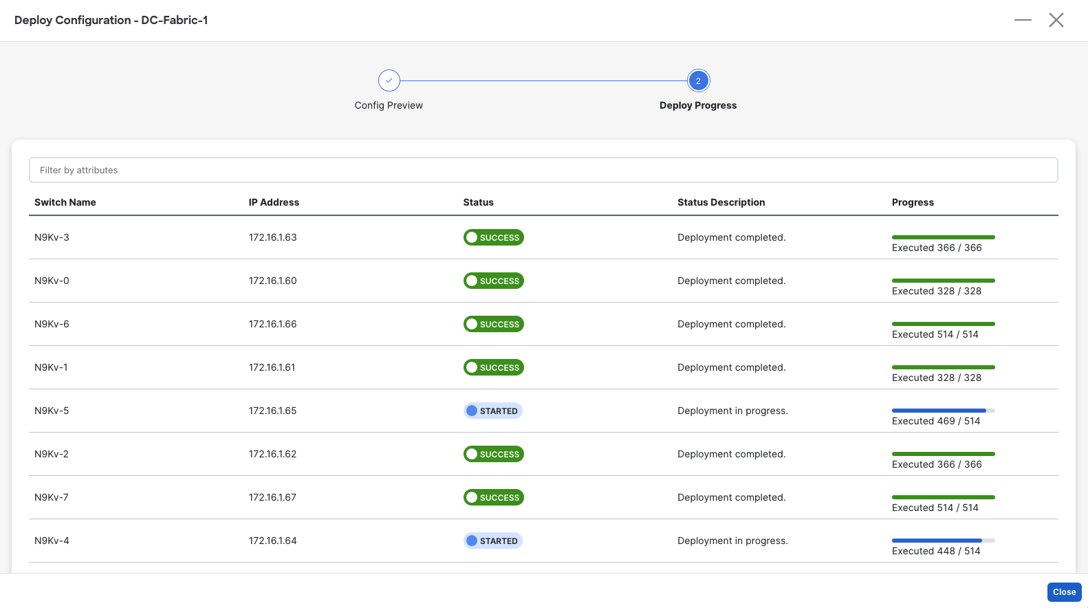Click IP address 172.16.1.63
The width and height of the screenshot is (1088, 608).
point(273,237)
